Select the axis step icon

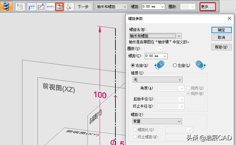click(50, 7)
